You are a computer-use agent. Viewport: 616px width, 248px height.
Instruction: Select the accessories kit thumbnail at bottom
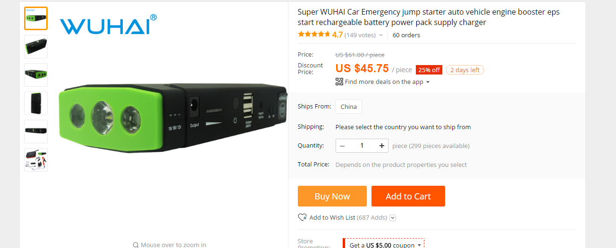pos(36,160)
